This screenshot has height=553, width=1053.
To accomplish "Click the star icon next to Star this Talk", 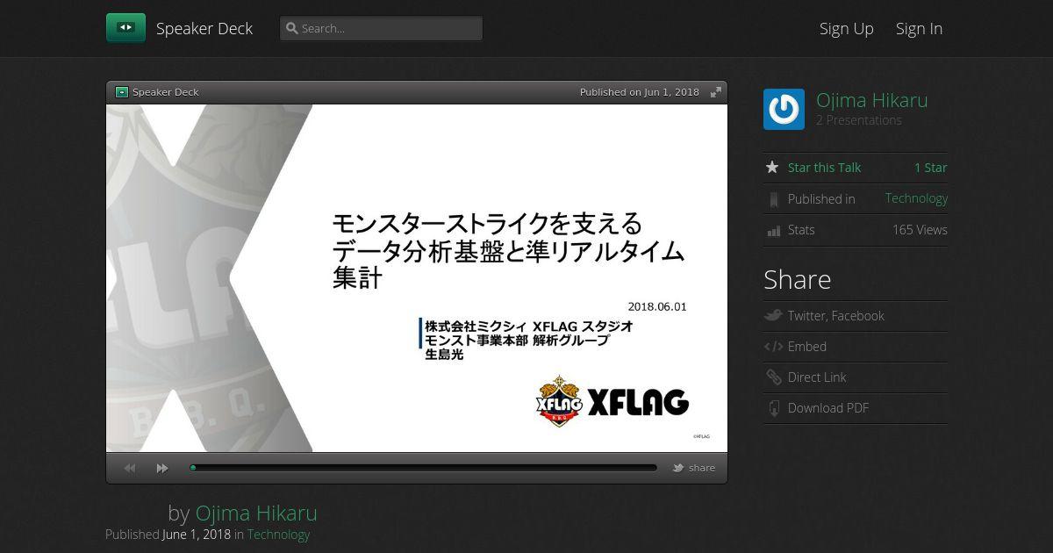I will (x=772, y=167).
